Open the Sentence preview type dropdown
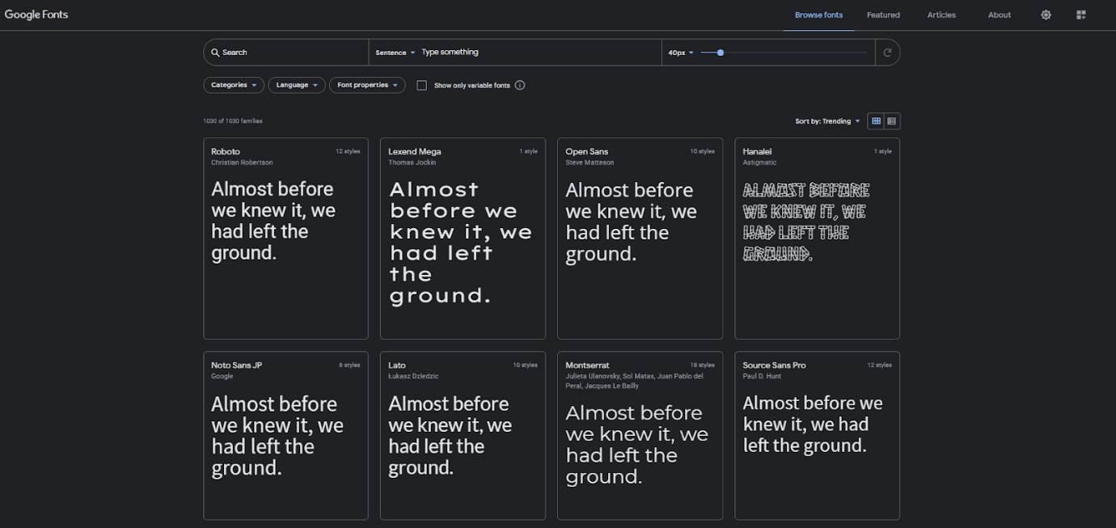The image size is (1116, 528). 395,53
